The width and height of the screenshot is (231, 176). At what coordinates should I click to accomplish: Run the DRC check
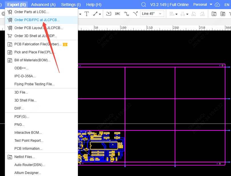click(118, 14)
